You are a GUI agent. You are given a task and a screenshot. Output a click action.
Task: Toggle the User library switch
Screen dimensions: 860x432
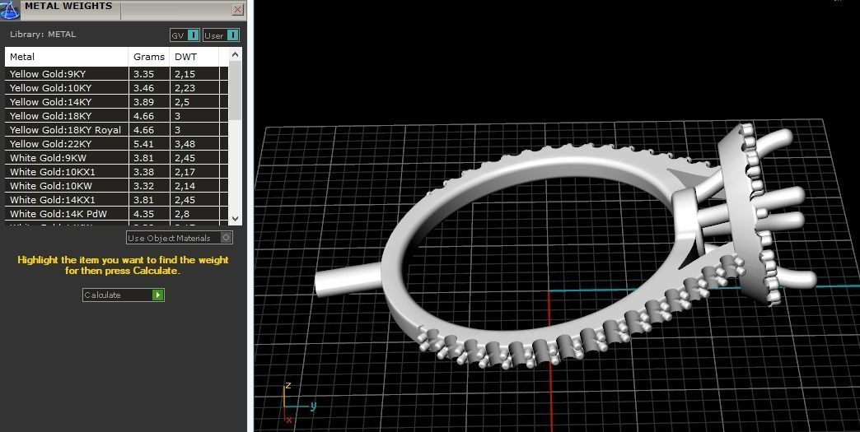(x=221, y=35)
